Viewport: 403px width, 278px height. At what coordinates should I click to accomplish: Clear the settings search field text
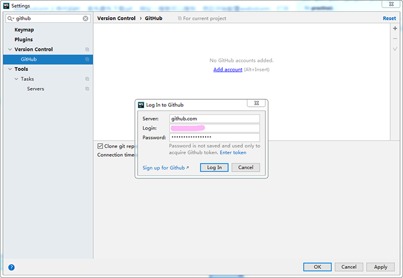coord(86,18)
